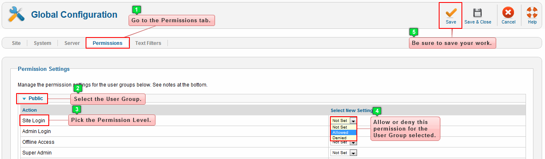Open the Super Admin setting dropdown

pyautogui.click(x=344, y=153)
